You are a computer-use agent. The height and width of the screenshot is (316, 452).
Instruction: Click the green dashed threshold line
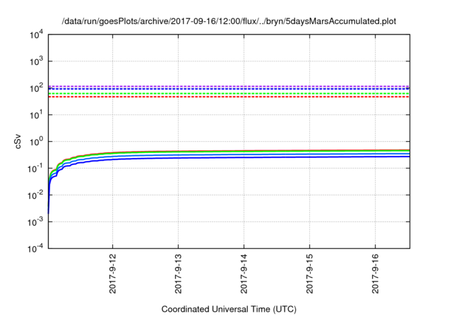tap(229, 94)
